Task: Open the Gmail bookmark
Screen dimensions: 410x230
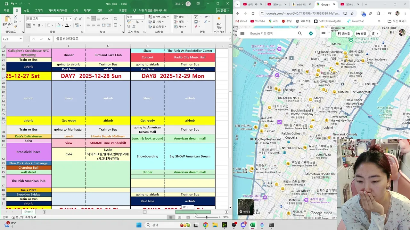Action: pos(241,21)
